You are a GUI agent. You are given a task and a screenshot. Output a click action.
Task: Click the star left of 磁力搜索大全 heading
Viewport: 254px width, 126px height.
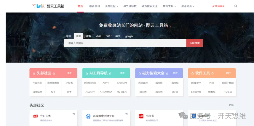140,73
